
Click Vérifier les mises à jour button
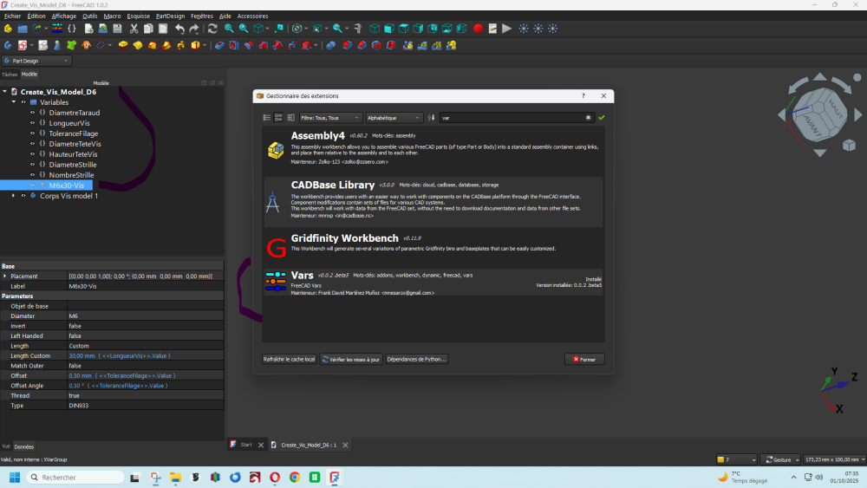click(351, 359)
